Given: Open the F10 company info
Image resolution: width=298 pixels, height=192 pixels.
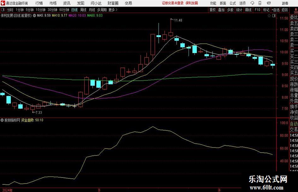Looking at the screenshot, I should pos(258,10).
